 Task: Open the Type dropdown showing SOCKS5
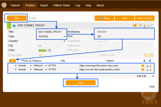click(52, 36)
